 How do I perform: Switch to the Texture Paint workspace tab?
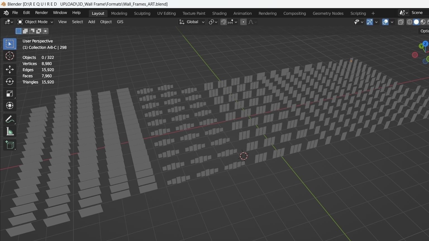(194, 13)
